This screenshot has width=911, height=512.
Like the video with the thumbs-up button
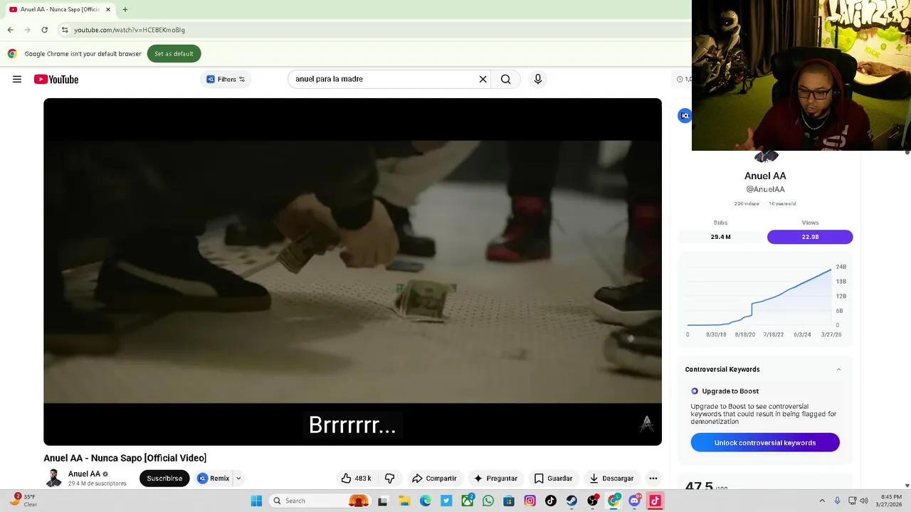[357, 478]
